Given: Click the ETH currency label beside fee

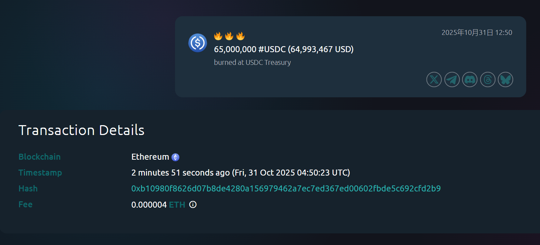Looking at the screenshot, I should (177, 205).
